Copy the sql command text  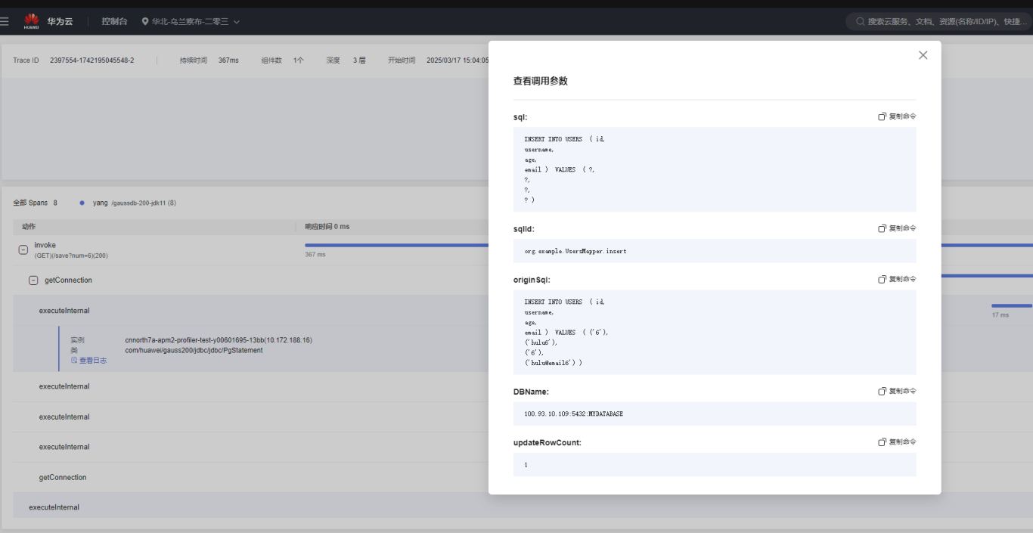[897, 116]
